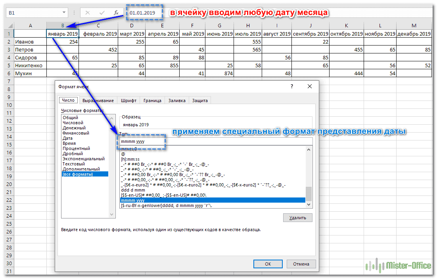Click the Отмена button
Image resolution: width=437 pixels, height=279 pixels.
[301, 264]
